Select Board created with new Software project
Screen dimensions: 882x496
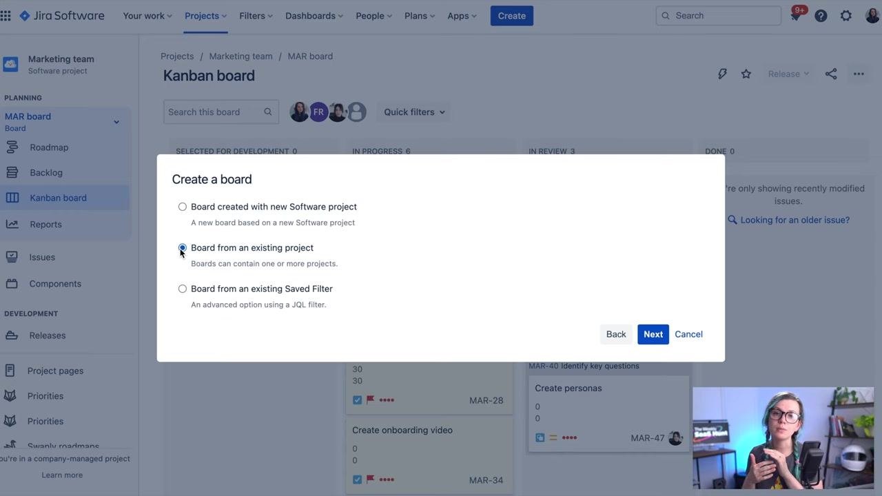click(183, 207)
